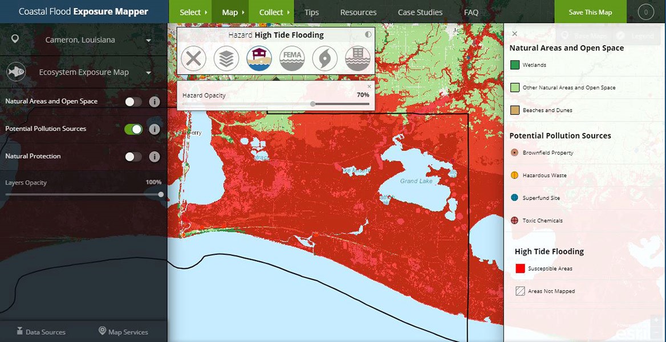The height and width of the screenshot is (342, 666).
Task: Open the Data Sources link
Action: pyautogui.click(x=41, y=332)
